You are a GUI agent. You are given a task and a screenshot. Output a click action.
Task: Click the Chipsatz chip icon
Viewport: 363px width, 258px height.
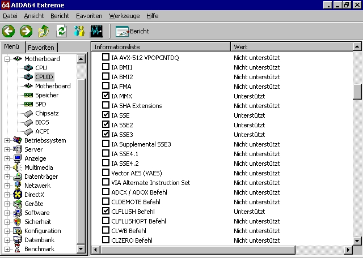pos(28,113)
